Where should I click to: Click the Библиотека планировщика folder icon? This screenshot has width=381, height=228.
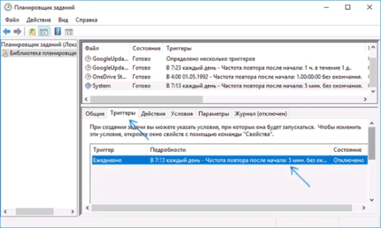click(x=5, y=53)
